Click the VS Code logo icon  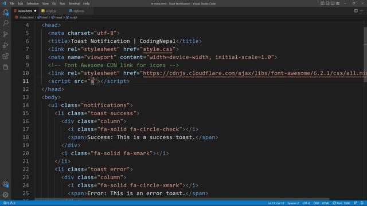[4, 3]
